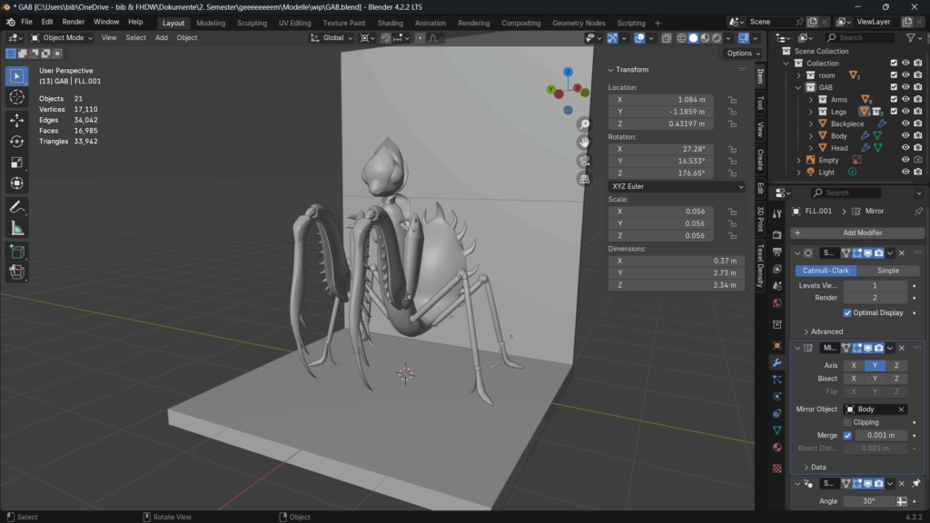Uncheck Optimal Display option
The width and height of the screenshot is (930, 523).
(848, 312)
